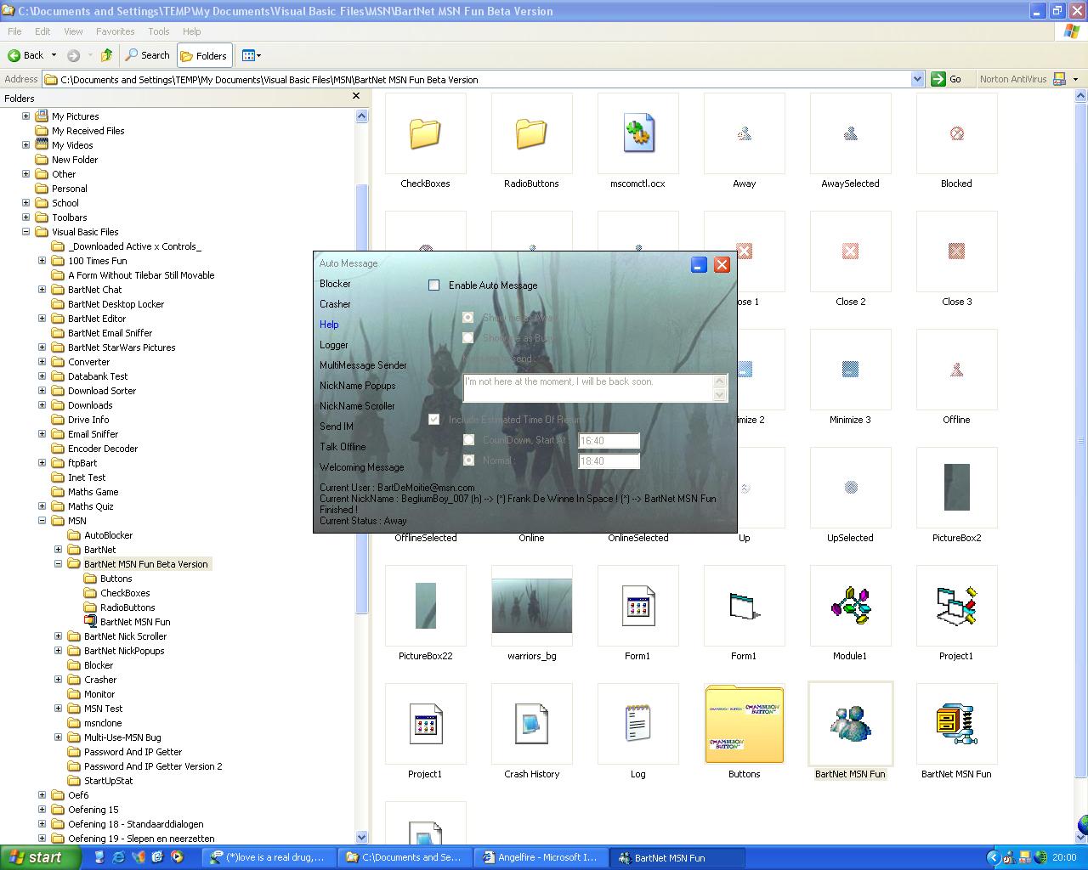Collapse the Visual Basic Files tree node
Image resolution: width=1088 pixels, height=870 pixels.
point(25,232)
